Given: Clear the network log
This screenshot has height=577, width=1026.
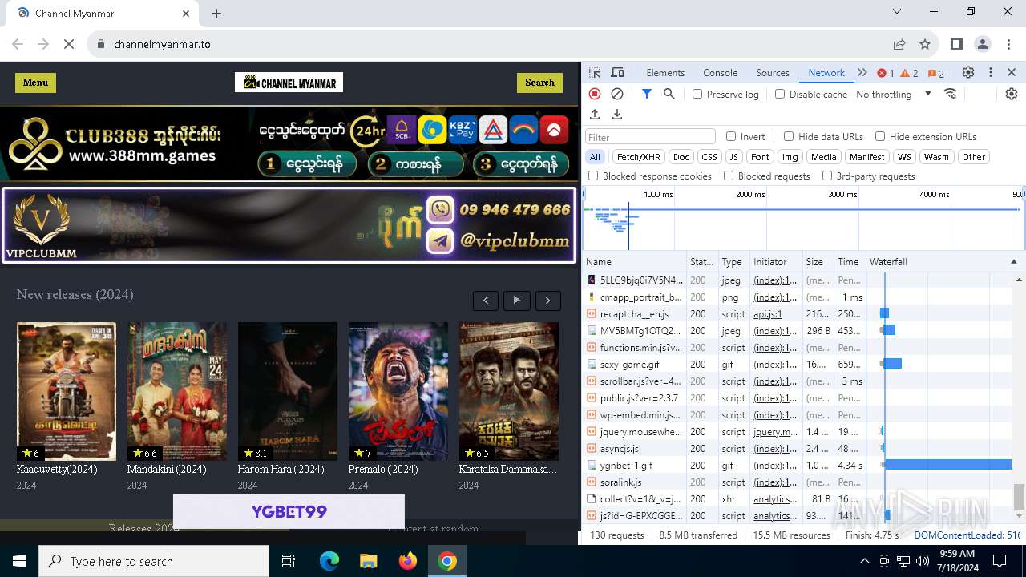Looking at the screenshot, I should (617, 94).
